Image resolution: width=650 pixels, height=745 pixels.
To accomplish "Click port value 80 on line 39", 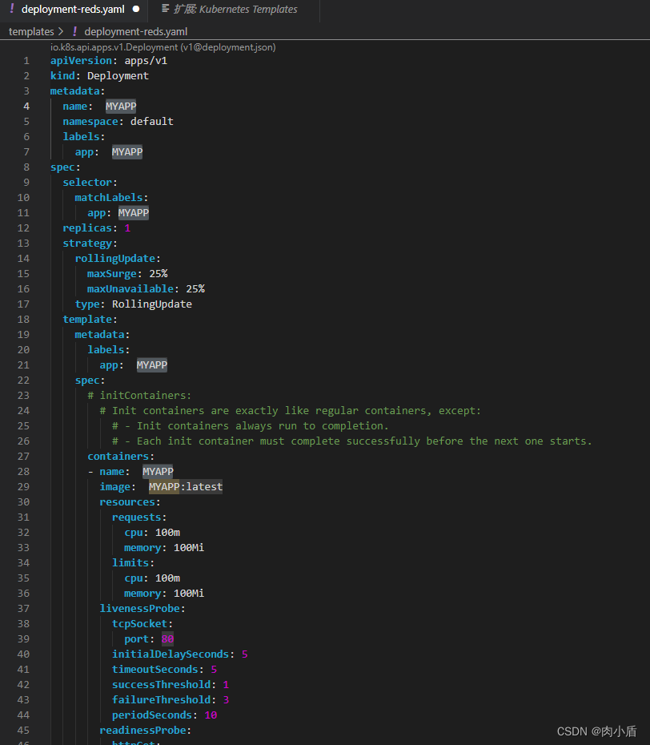I will pyautogui.click(x=167, y=638).
